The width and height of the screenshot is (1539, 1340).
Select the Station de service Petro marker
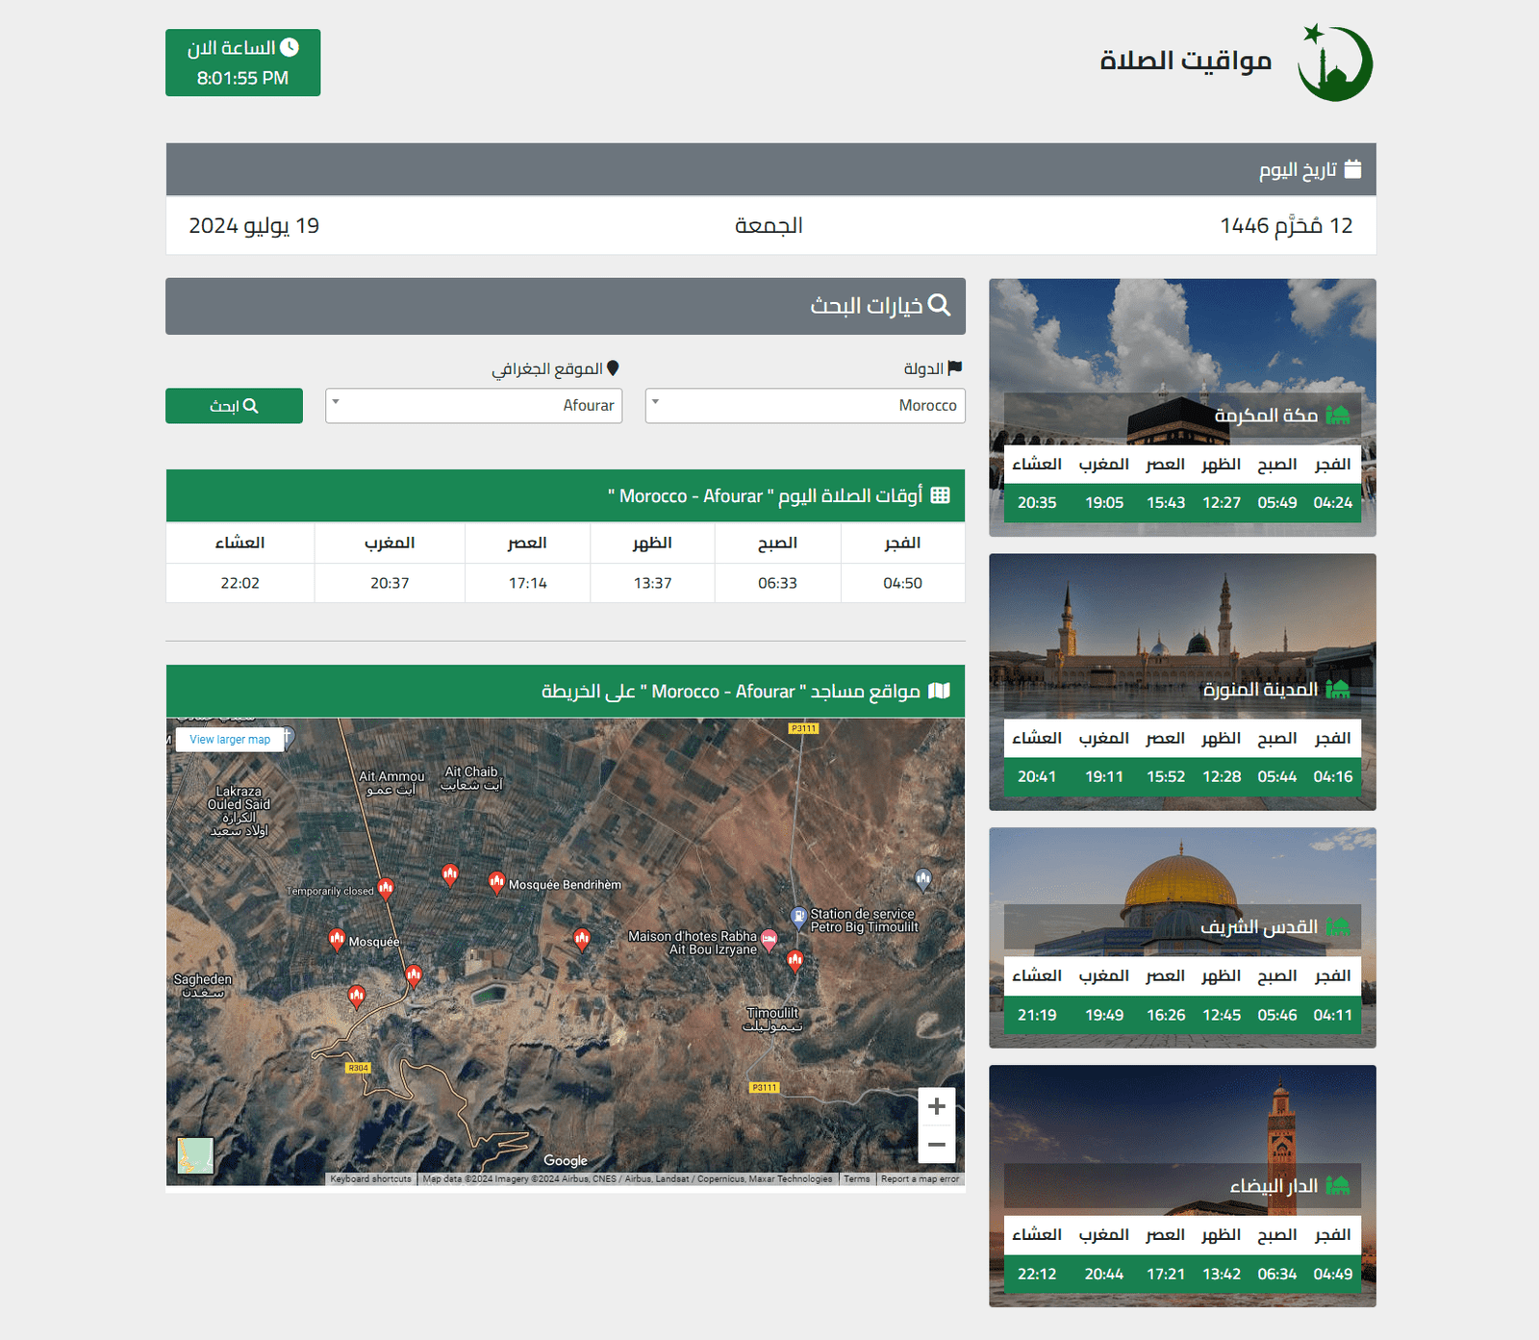tap(798, 917)
